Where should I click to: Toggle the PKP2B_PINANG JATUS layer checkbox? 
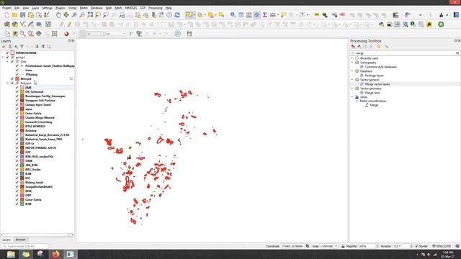(x=17, y=147)
